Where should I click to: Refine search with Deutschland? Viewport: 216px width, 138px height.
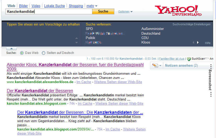coord(151,34)
